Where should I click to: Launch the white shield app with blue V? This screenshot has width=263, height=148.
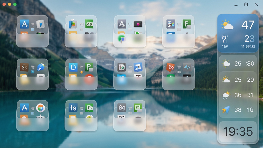40,24
